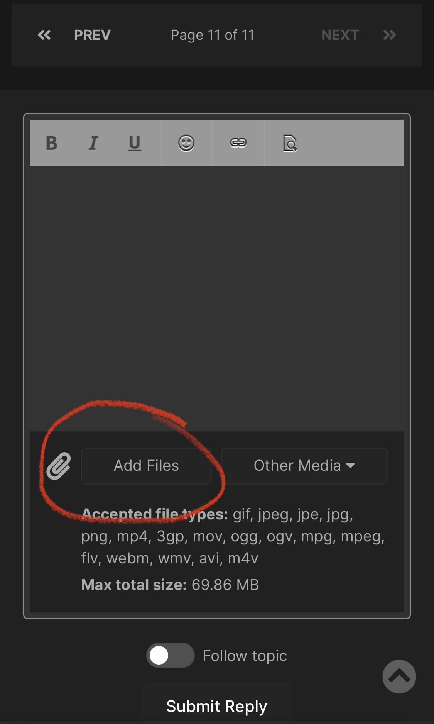Apply bold formatting with the B icon
The image size is (434, 724).
(x=52, y=143)
